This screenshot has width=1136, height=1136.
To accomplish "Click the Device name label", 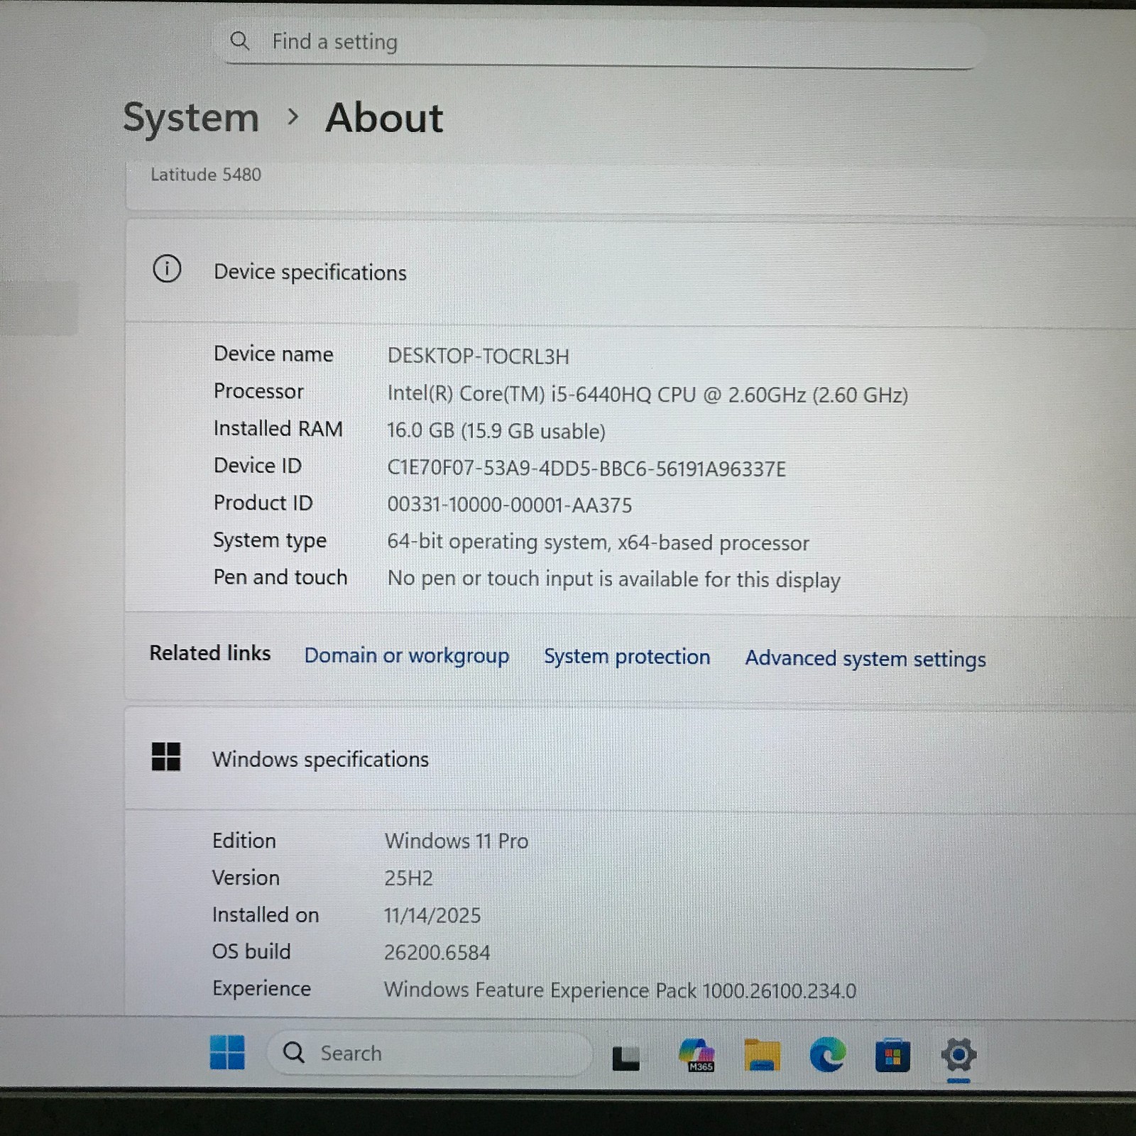I will (273, 354).
